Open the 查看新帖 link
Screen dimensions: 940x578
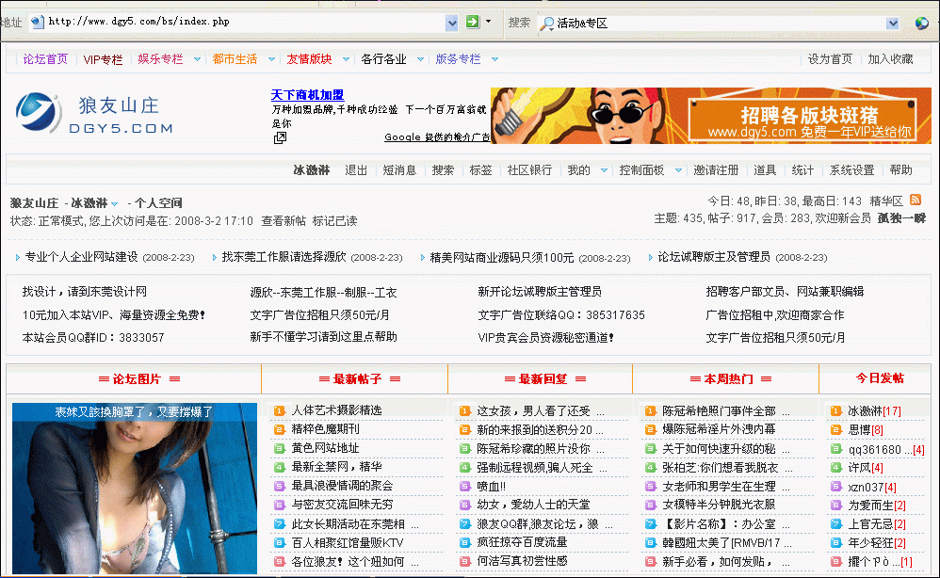point(284,221)
